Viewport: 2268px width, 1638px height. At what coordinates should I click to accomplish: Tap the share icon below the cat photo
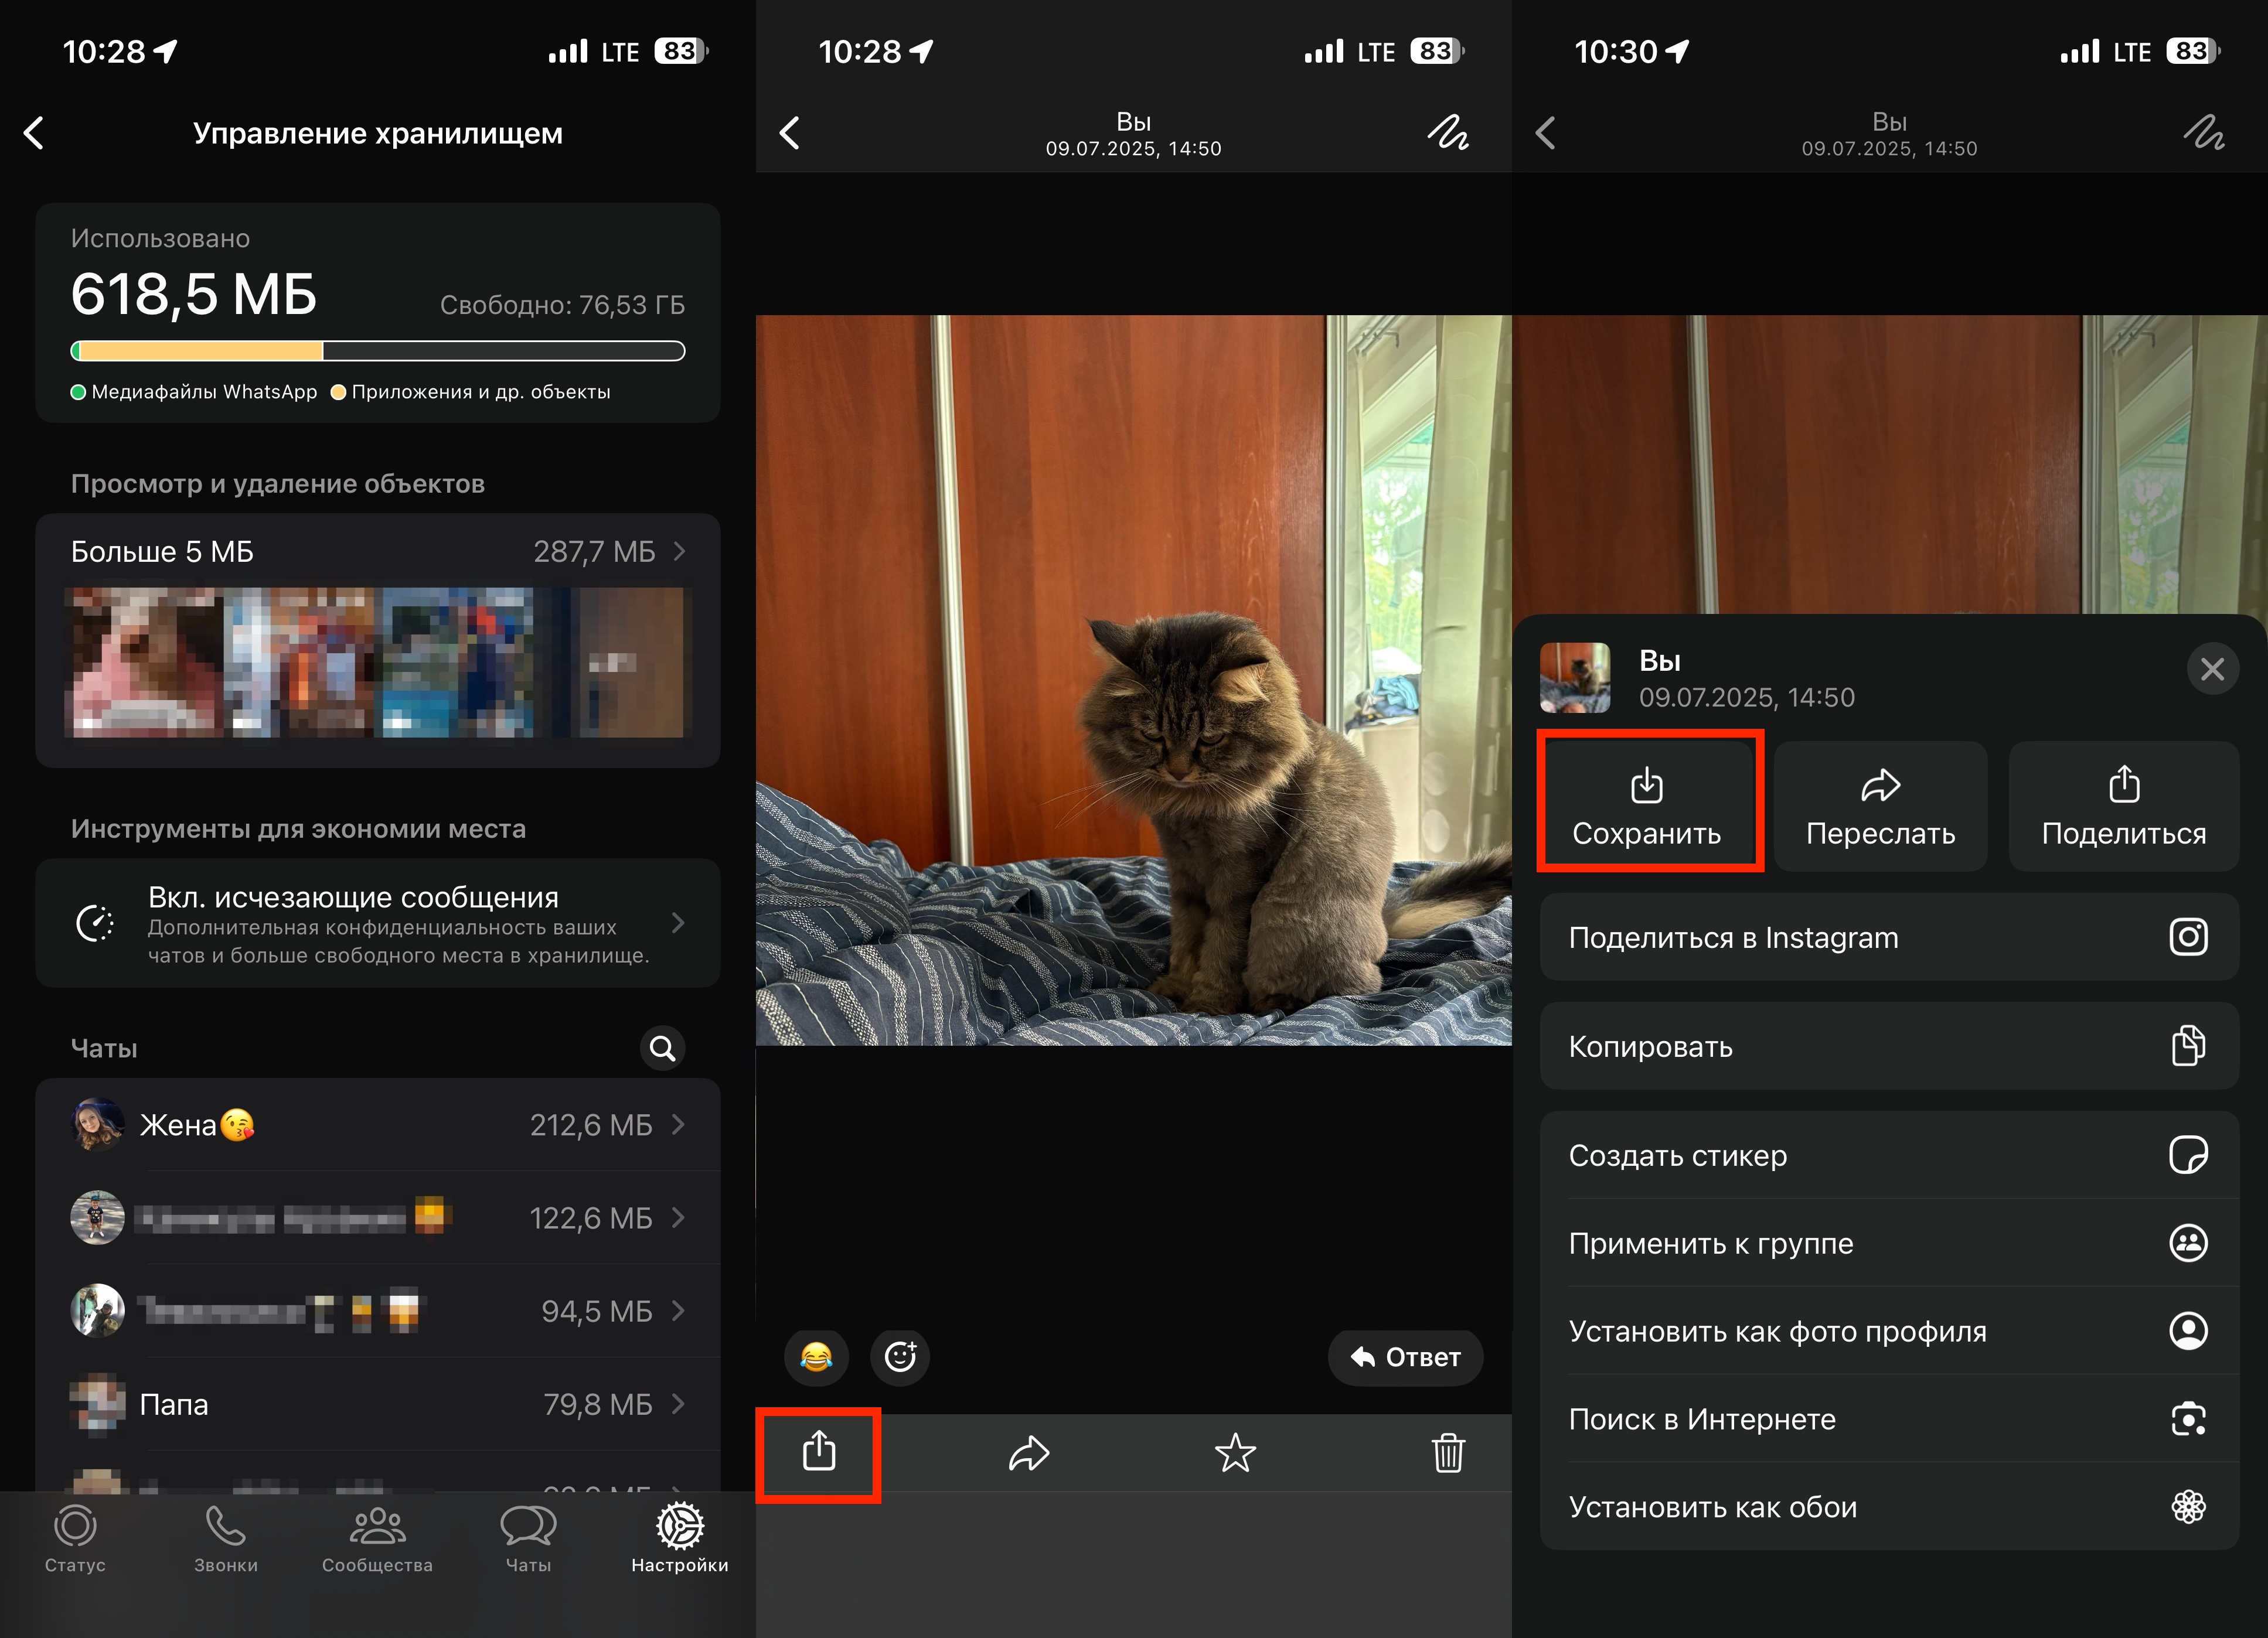click(818, 1452)
